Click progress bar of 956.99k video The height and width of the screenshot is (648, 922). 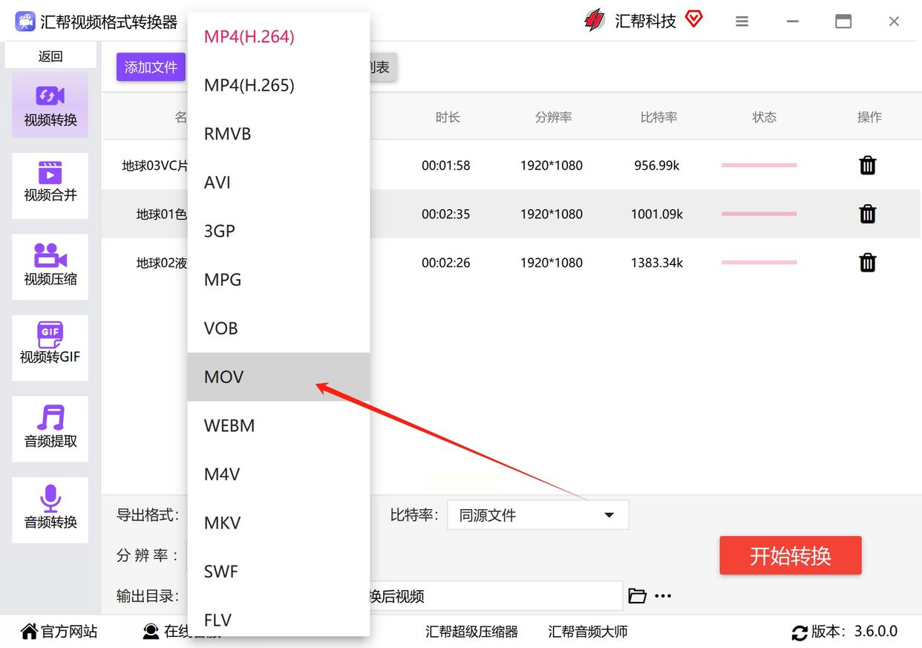tap(759, 165)
